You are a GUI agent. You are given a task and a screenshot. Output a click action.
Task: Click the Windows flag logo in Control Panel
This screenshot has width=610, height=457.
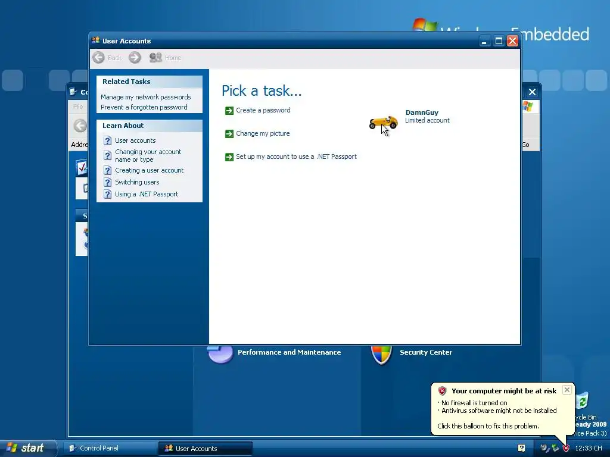click(528, 106)
